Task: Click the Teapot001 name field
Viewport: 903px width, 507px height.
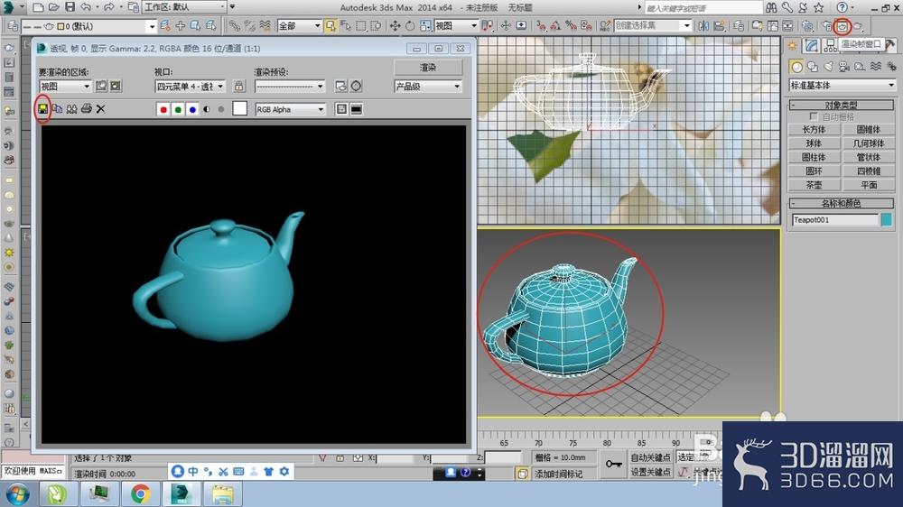Action: point(835,220)
